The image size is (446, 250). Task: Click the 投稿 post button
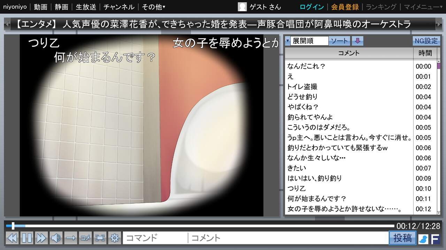(x=402, y=238)
